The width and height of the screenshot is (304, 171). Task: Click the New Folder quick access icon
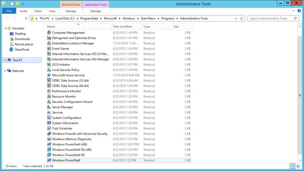[x=17, y=4]
